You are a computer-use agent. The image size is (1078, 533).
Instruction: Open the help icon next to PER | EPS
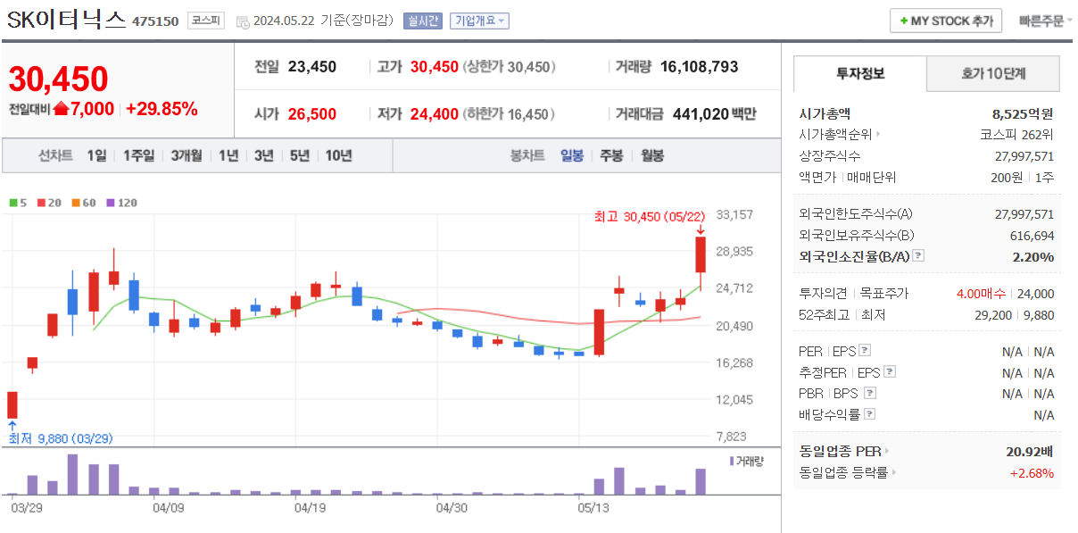point(864,351)
